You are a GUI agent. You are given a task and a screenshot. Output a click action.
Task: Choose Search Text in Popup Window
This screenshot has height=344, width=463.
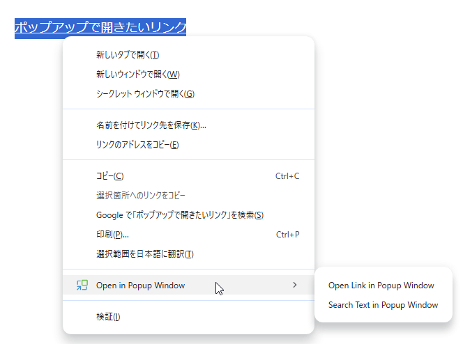pos(383,305)
